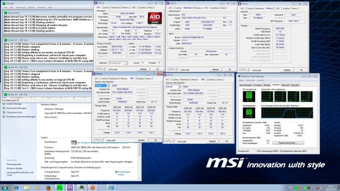Select About tab in the Slot #4 SPD window
This screenshot has width=340, height=191.
click(x=220, y=80)
